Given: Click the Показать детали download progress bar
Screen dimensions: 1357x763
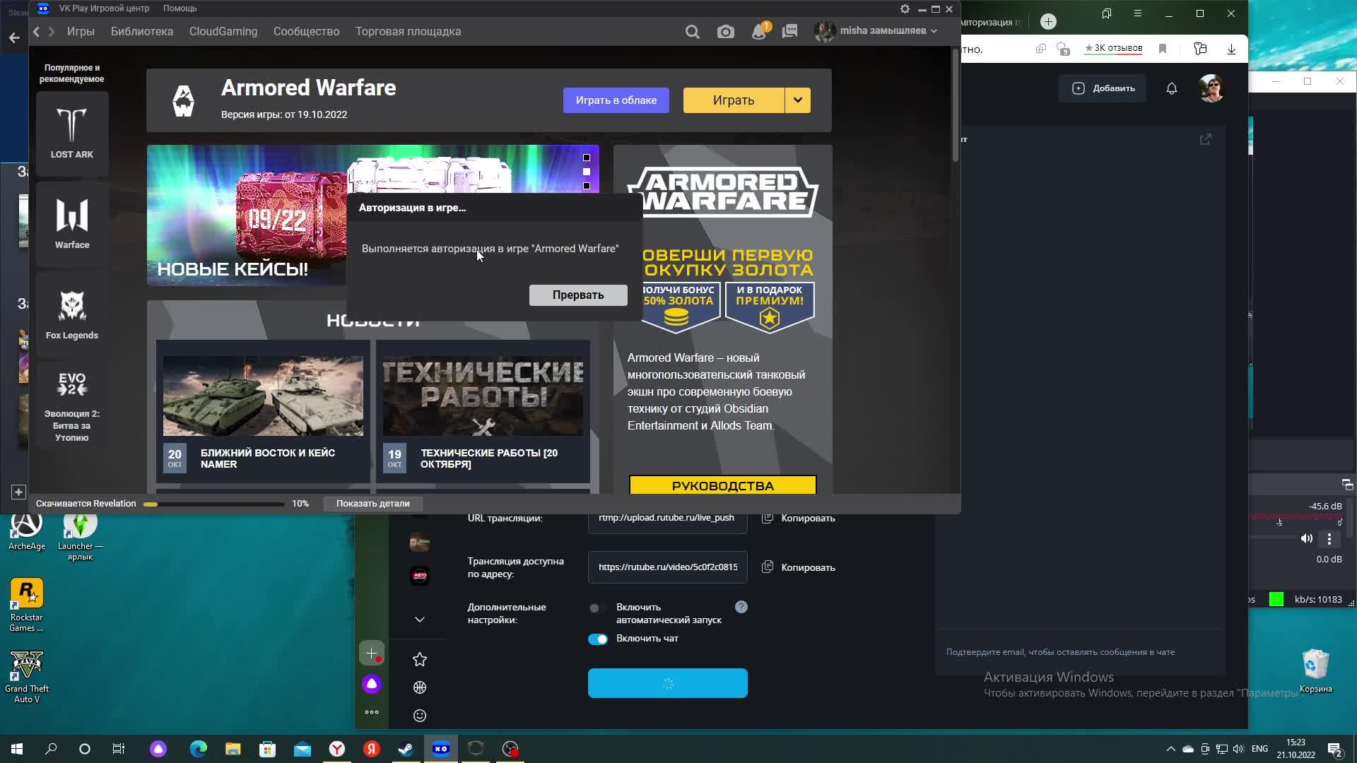Looking at the screenshot, I should (372, 503).
